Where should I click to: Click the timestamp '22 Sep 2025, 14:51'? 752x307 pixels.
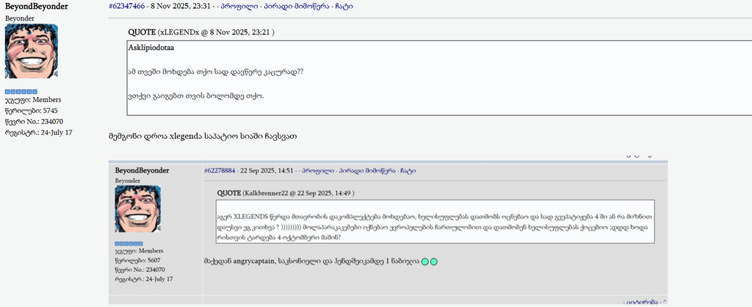[x=267, y=171]
